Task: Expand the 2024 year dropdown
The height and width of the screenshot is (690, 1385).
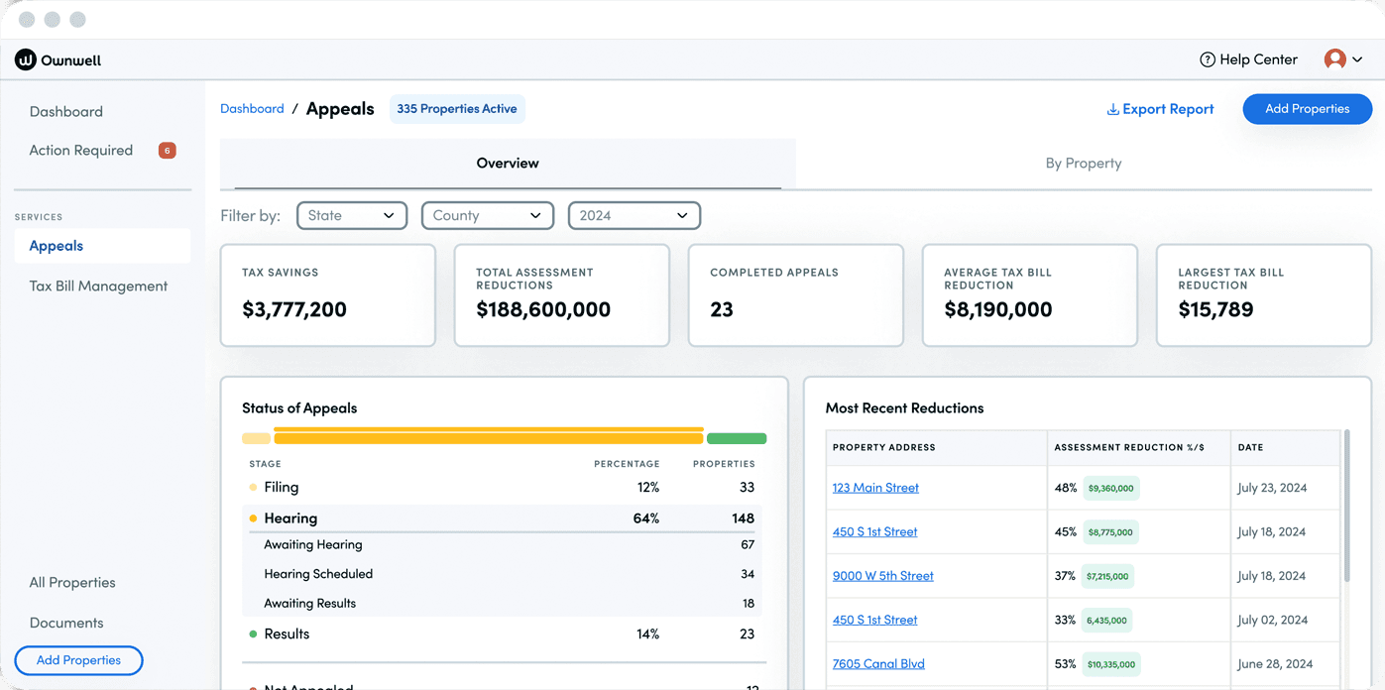Action: tap(634, 215)
